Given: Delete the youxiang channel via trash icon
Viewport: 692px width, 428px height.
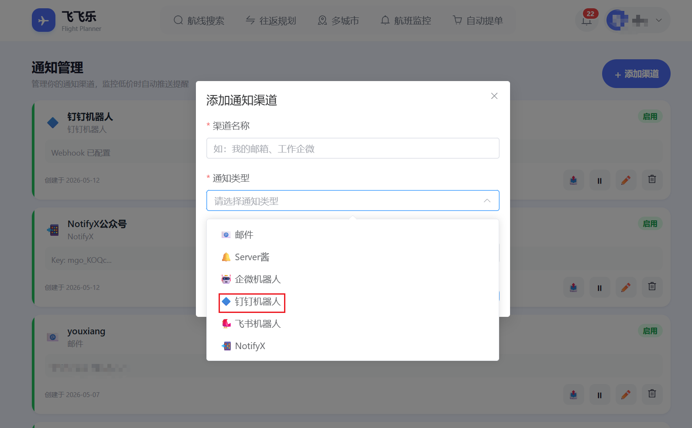Looking at the screenshot, I should [x=652, y=394].
